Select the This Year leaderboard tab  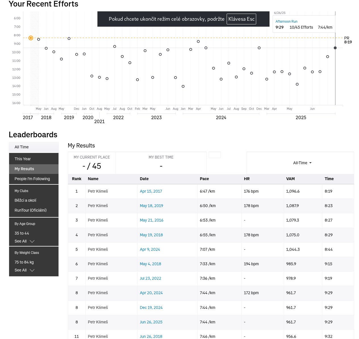coord(34,159)
